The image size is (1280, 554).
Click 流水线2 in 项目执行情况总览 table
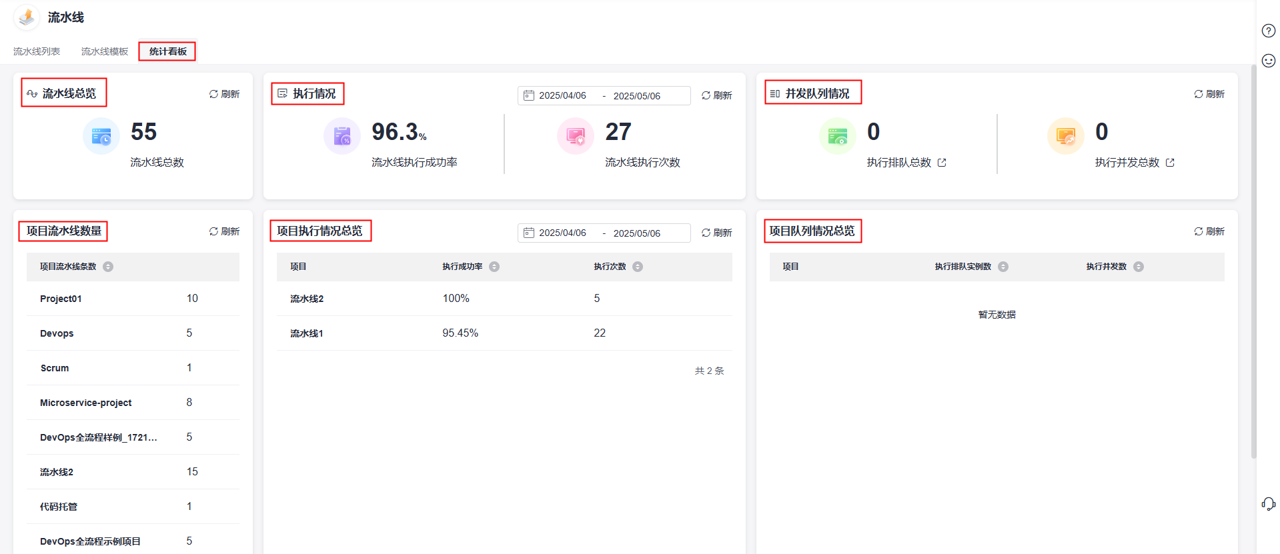[x=307, y=299]
